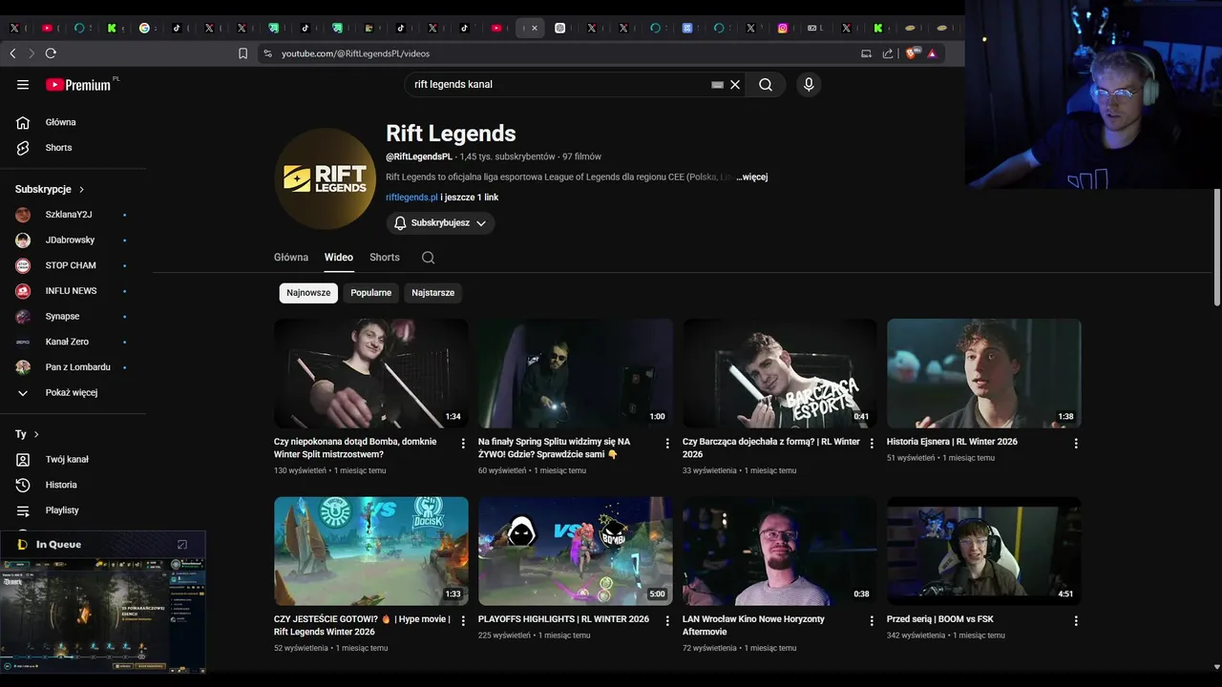This screenshot has height=687, width=1222.
Task: Switch to the Instagram browser tab
Action: pos(783,29)
